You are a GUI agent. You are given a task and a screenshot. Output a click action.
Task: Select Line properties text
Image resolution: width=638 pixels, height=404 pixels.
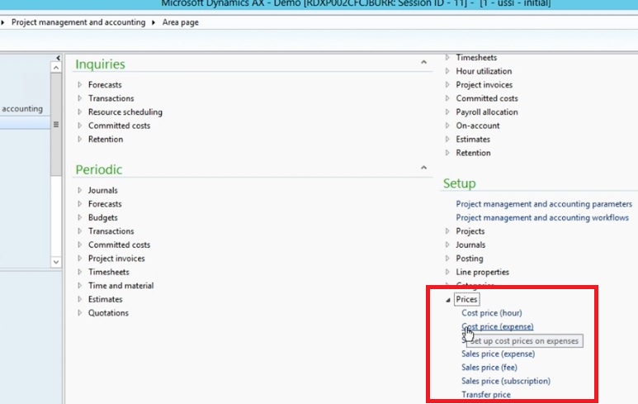(482, 272)
